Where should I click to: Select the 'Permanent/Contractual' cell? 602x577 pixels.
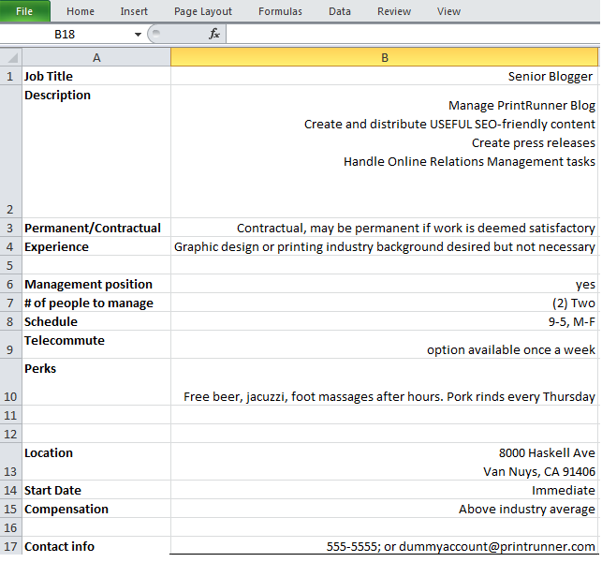coord(96,228)
